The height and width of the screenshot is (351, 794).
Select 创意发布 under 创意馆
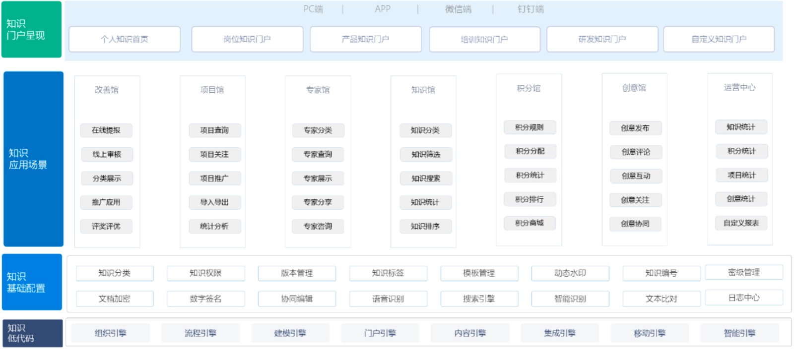[x=635, y=128]
